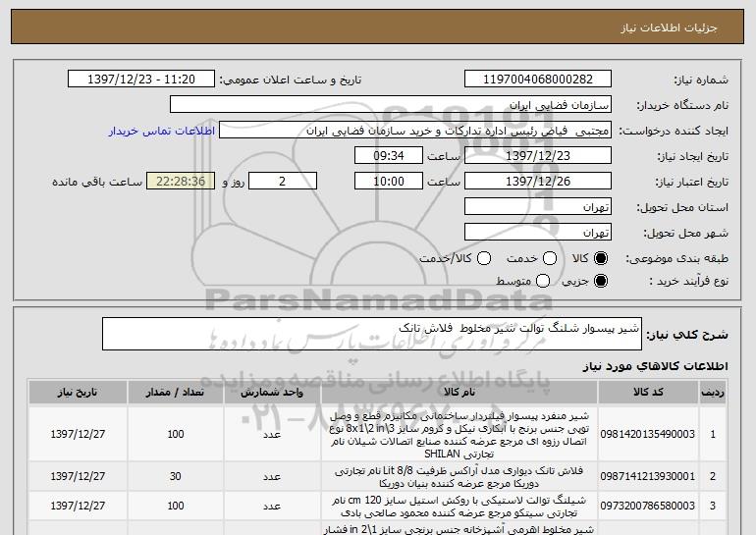Image resolution: width=756 pixels, height=535 pixels.
Task: Click the quantity 100 in row 3
Action: coord(176,506)
